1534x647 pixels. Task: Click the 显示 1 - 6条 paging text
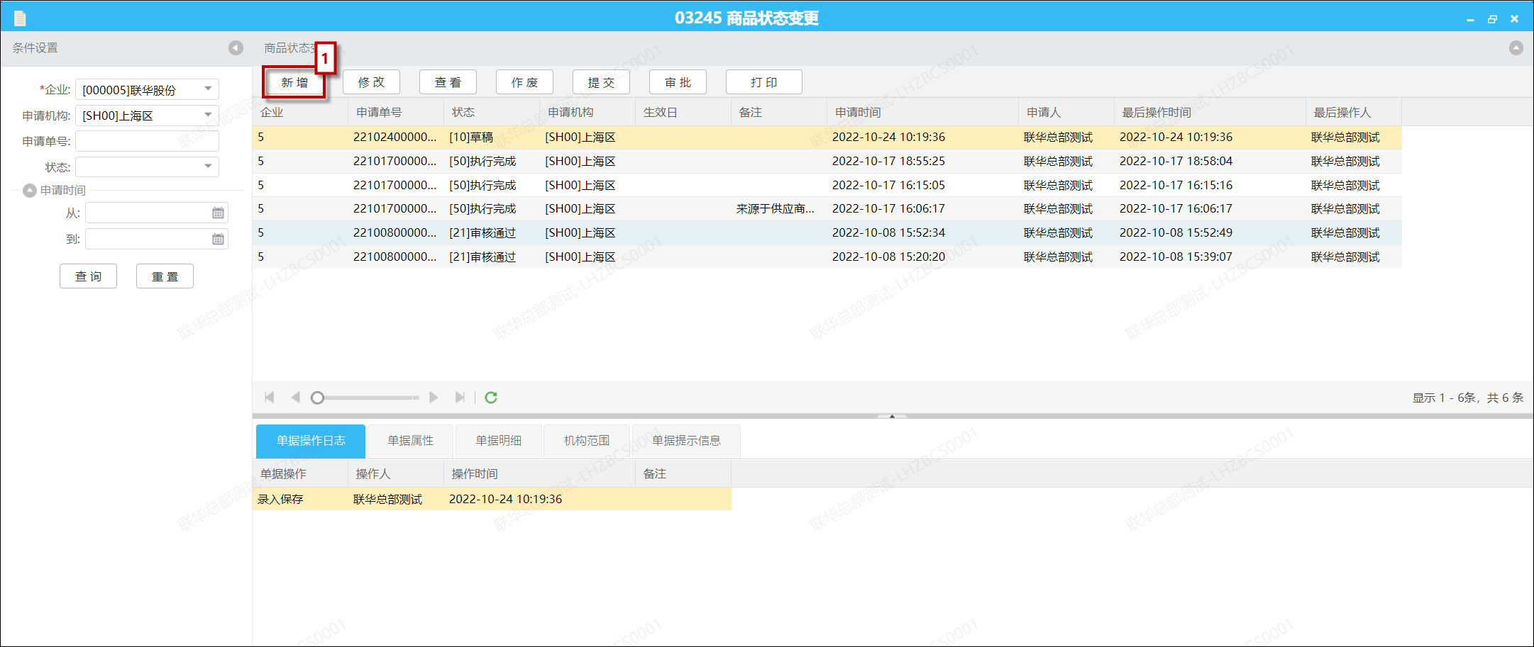point(1468,398)
